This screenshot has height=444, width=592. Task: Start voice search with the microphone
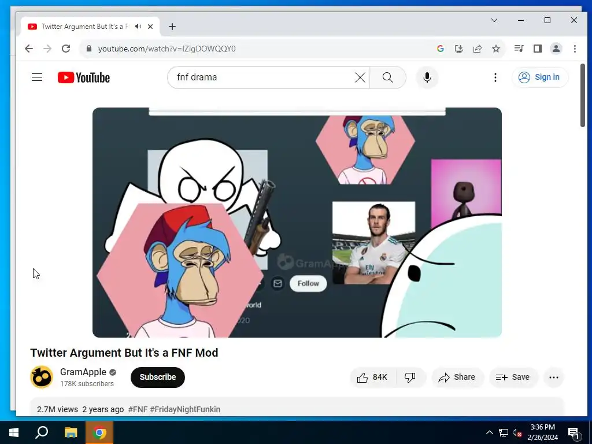coord(427,77)
